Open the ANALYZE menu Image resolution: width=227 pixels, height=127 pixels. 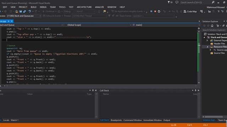(x=99, y=7)
